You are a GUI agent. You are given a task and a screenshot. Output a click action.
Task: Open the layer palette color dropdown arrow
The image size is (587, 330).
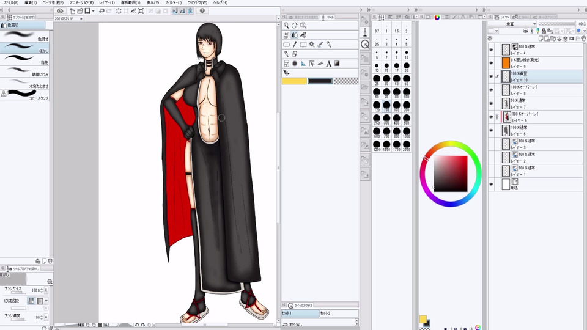pos(497,31)
